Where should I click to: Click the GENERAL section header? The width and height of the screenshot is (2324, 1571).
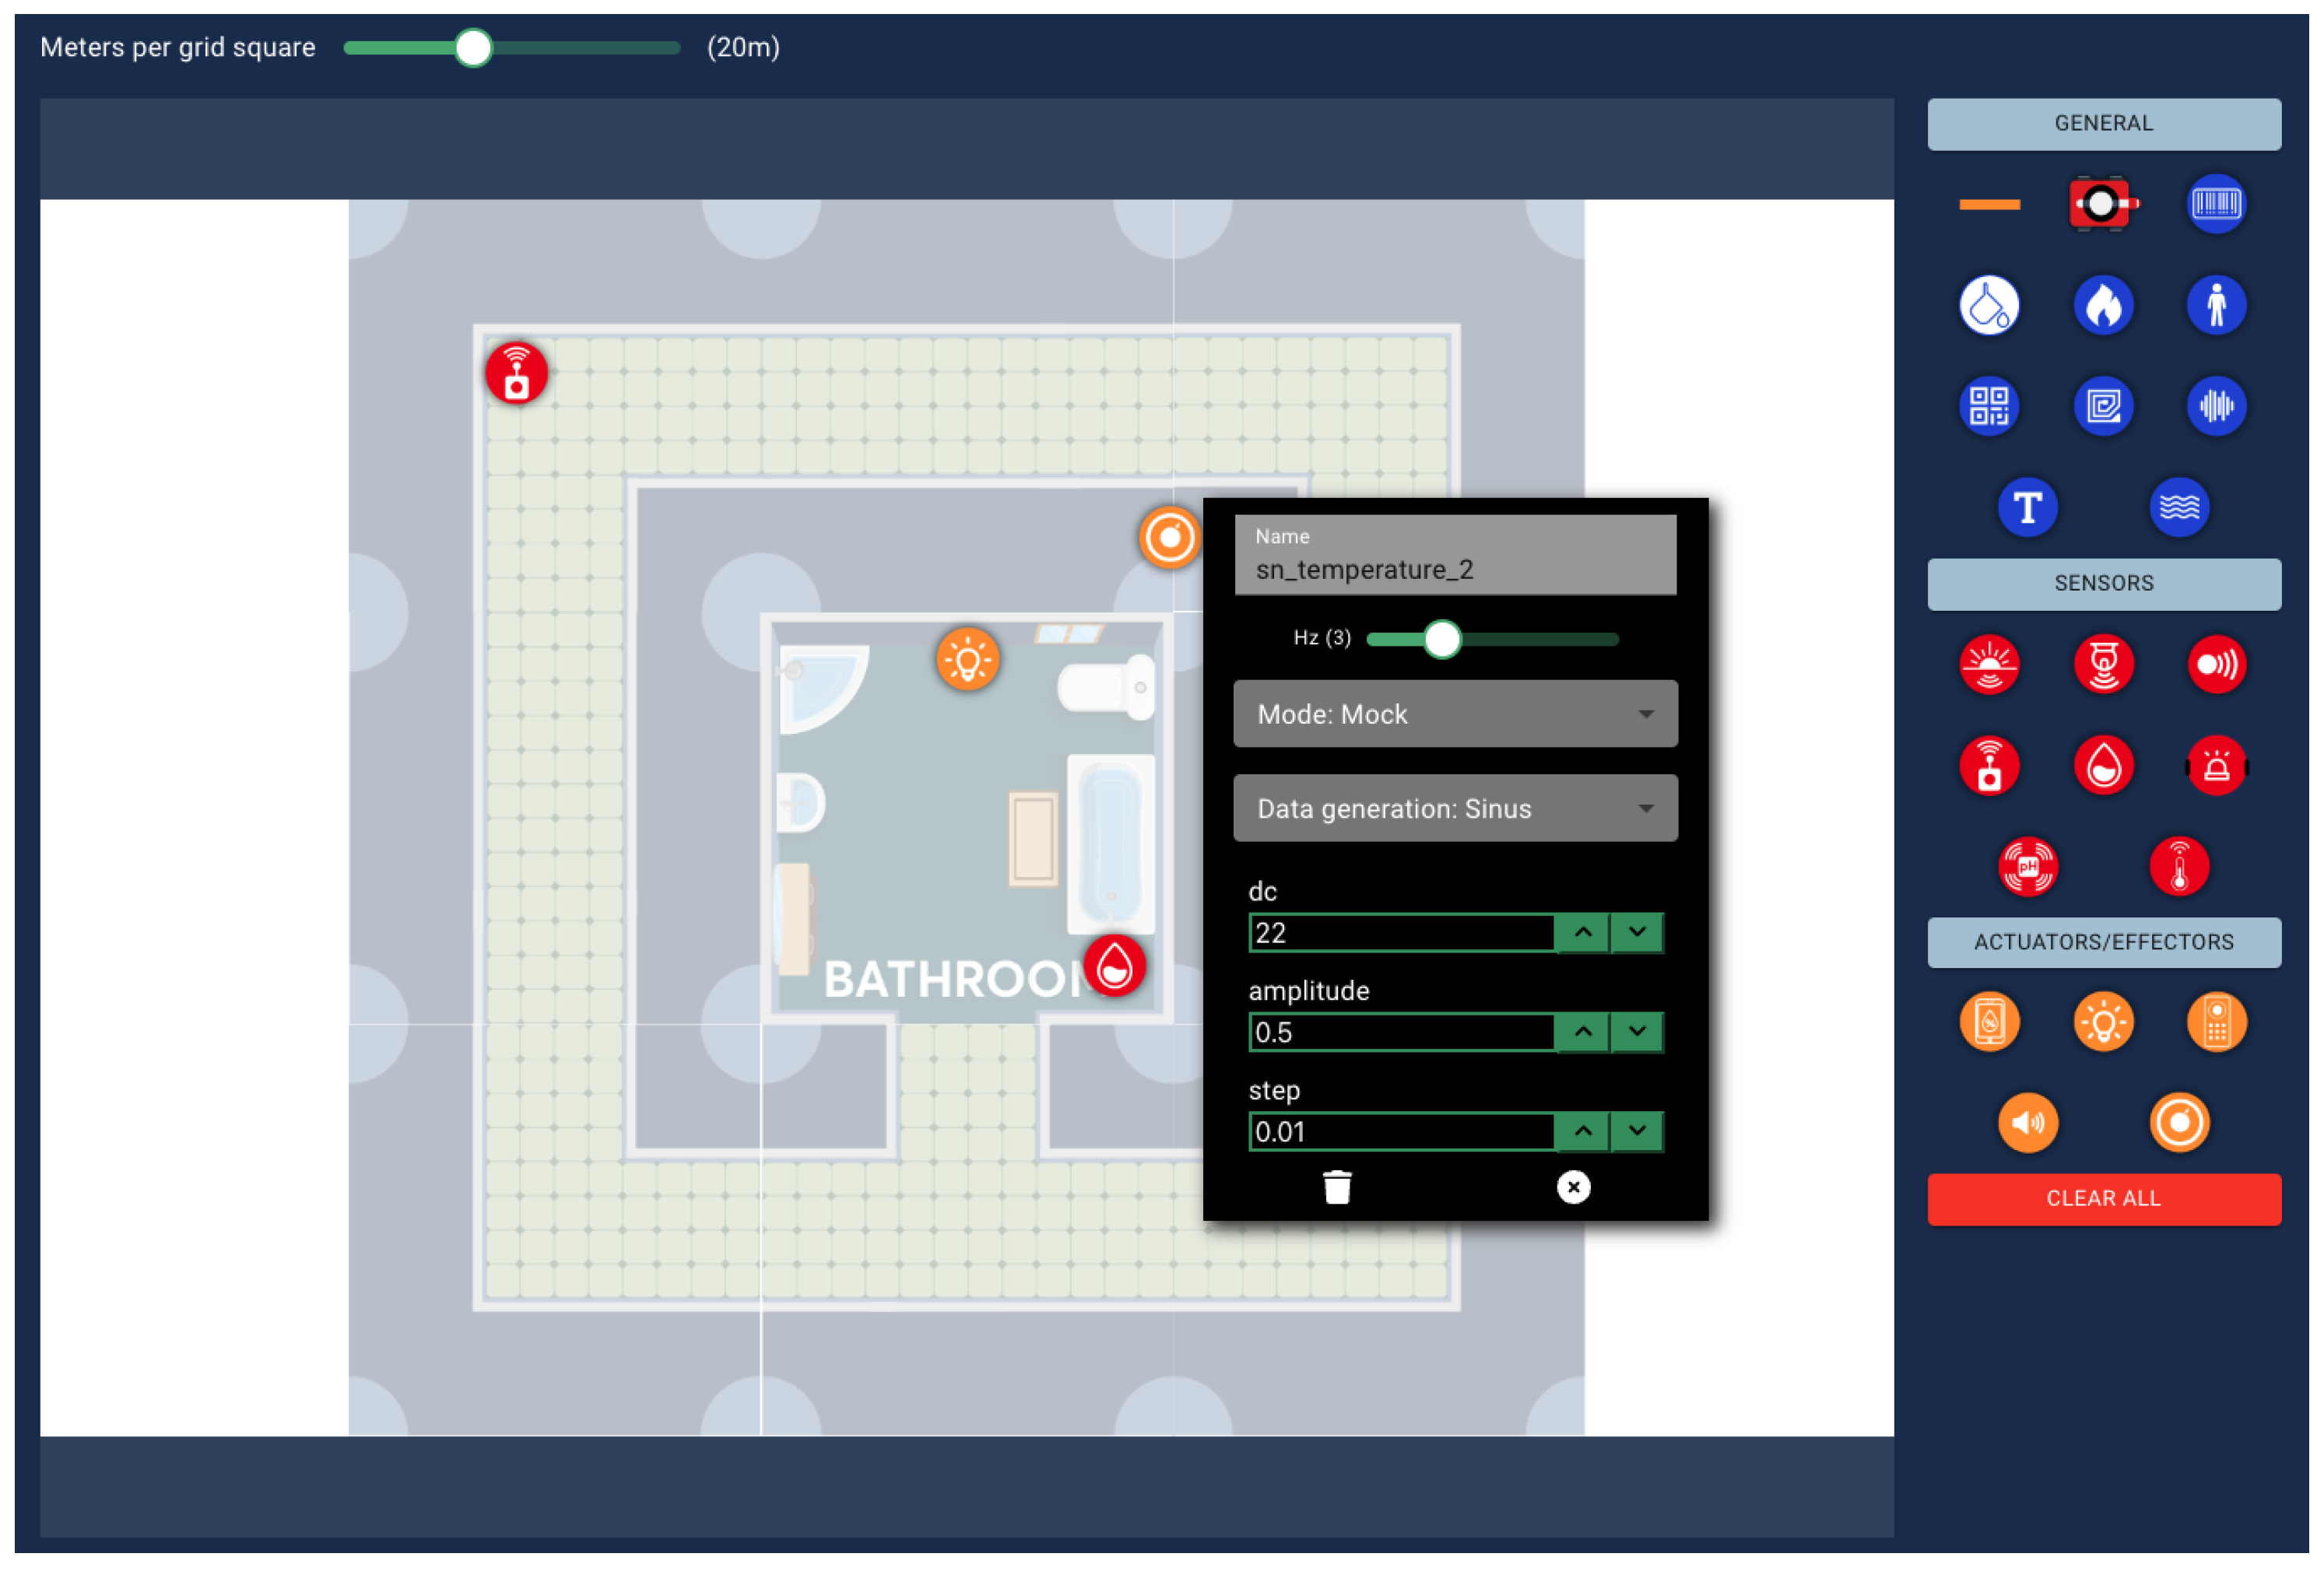(x=2103, y=124)
